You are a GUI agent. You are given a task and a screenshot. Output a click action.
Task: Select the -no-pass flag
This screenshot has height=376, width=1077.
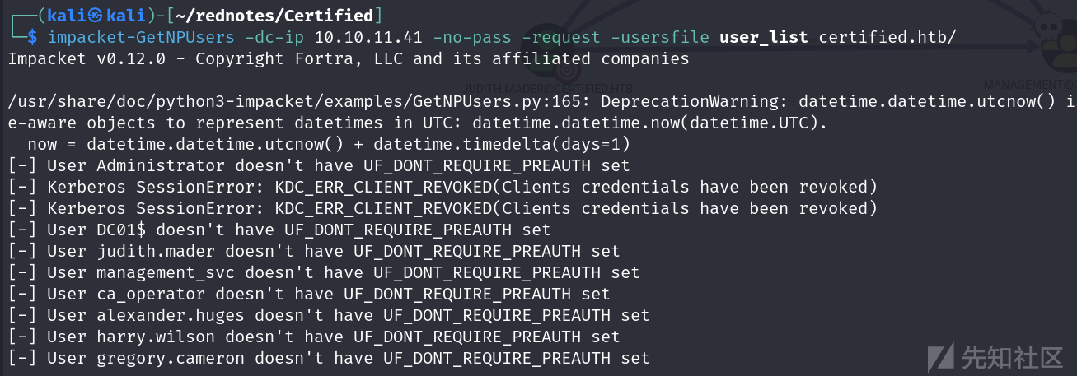472,37
